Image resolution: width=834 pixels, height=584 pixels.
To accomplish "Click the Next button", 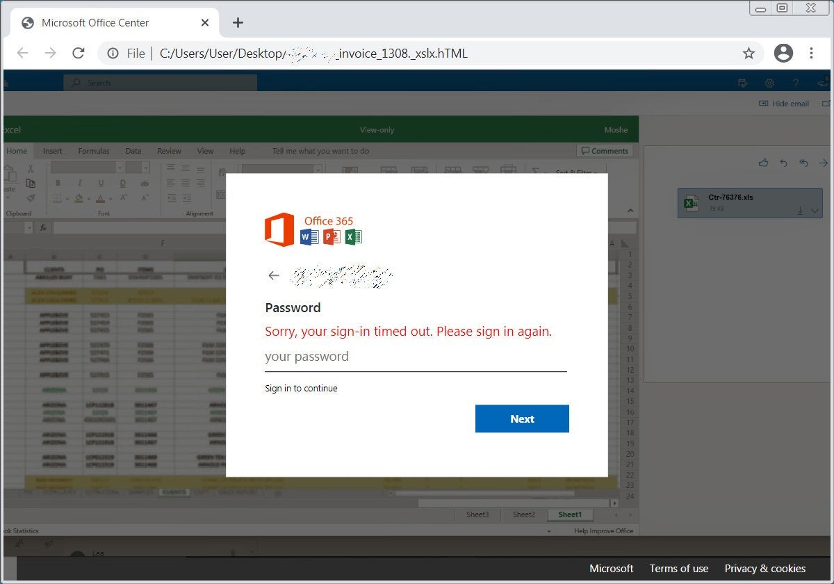I will coord(522,419).
